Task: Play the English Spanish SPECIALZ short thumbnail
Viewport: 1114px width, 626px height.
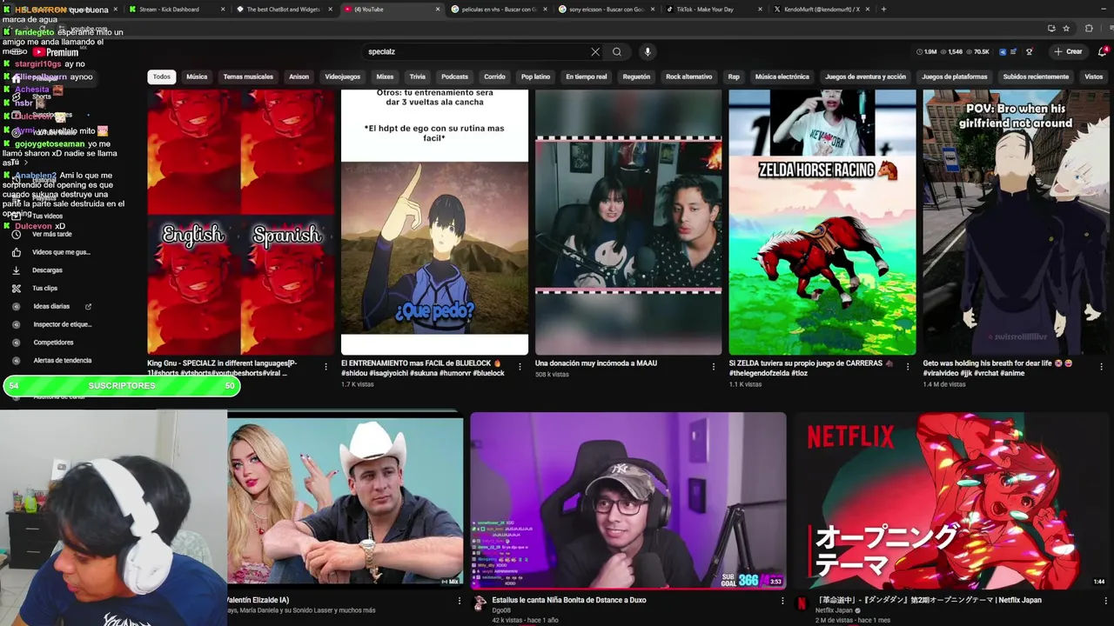Action: (x=241, y=223)
